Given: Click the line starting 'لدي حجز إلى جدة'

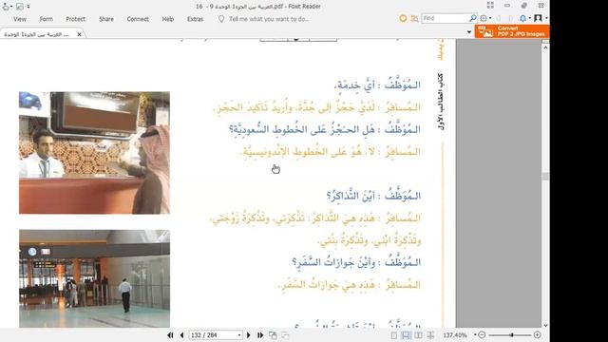Looking at the screenshot, I should click(x=316, y=107).
